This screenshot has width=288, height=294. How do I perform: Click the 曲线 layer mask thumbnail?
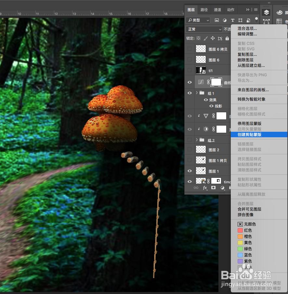tap(216, 82)
